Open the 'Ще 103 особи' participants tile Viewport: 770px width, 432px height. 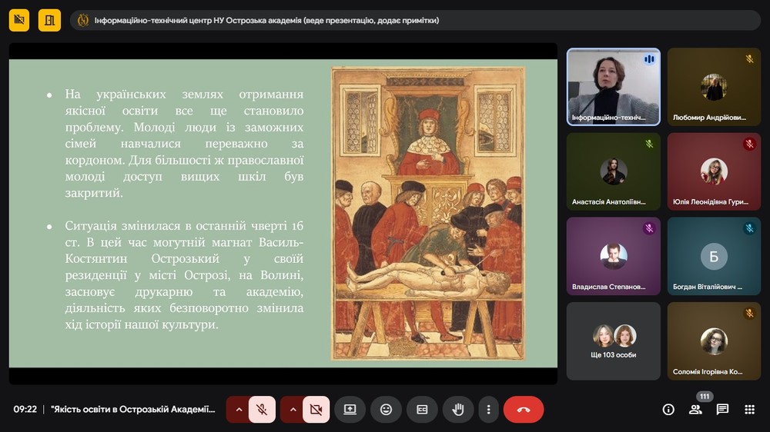pyautogui.click(x=614, y=341)
